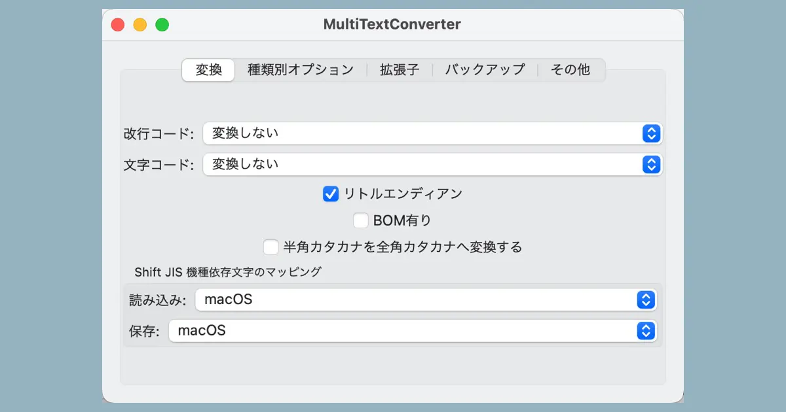Click the 改行コード 変換しない field
The image size is (786, 412).
(x=432, y=133)
